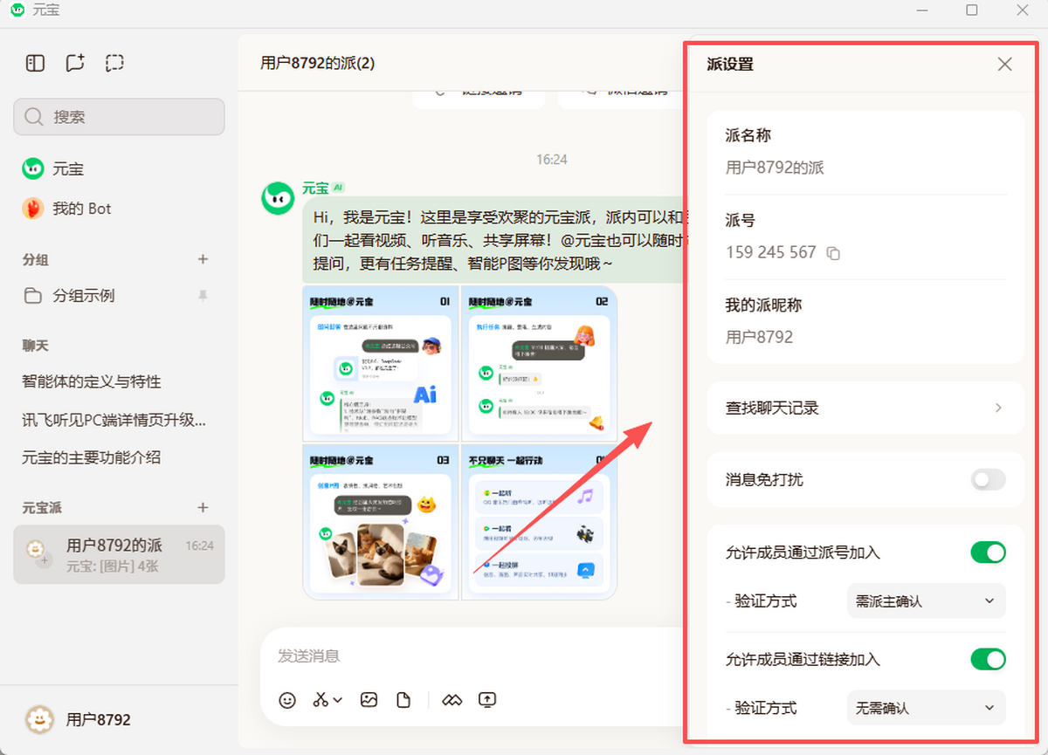Enable the 消息免打扰 switch

point(988,479)
